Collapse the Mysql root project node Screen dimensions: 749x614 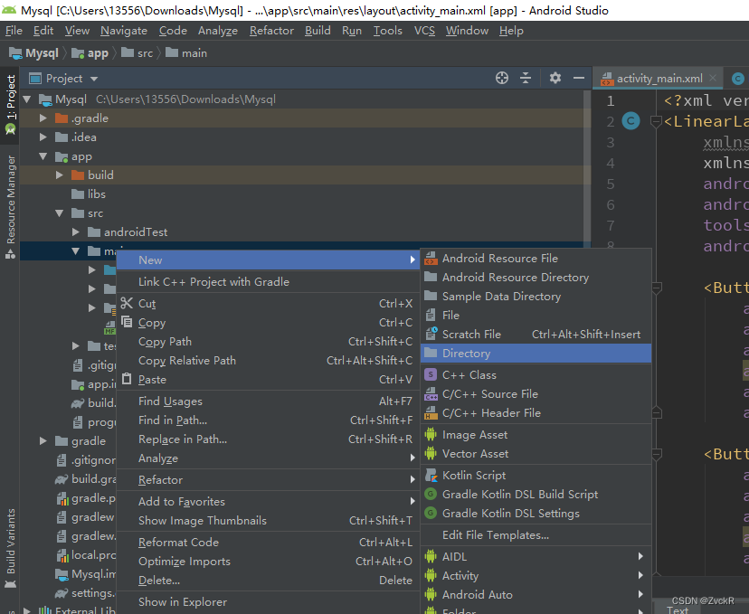[x=27, y=99]
